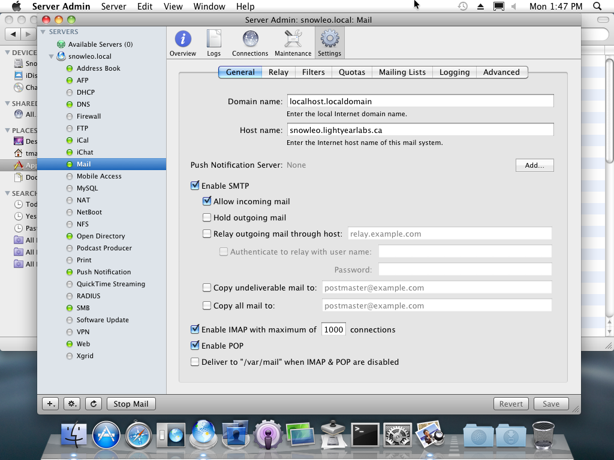Switch to the Filters tab

pos(313,72)
